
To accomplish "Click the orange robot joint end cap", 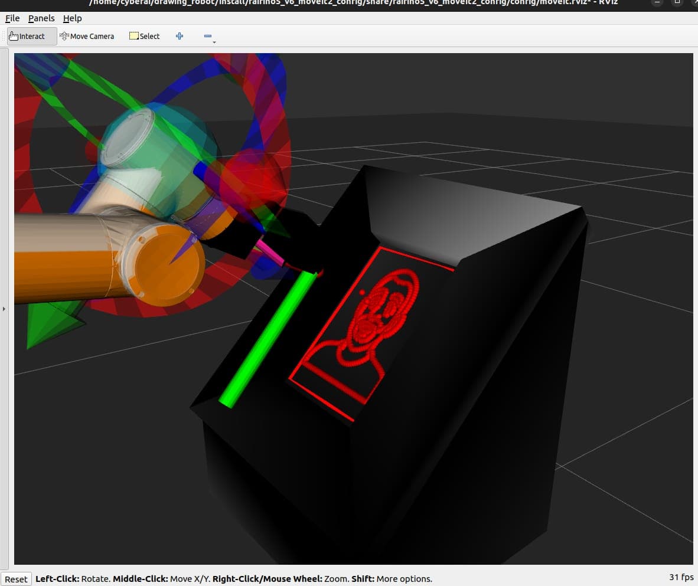I will click(x=167, y=265).
